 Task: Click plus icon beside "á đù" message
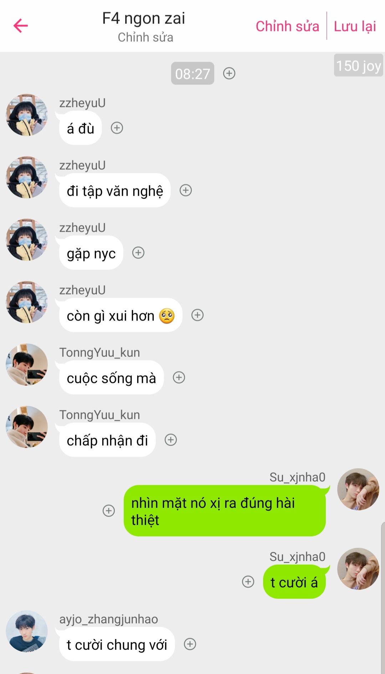point(117,128)
